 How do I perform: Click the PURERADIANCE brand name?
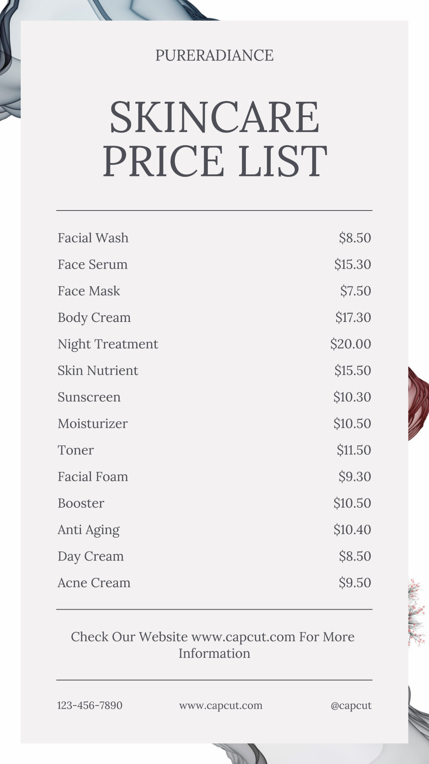point(214,55)
